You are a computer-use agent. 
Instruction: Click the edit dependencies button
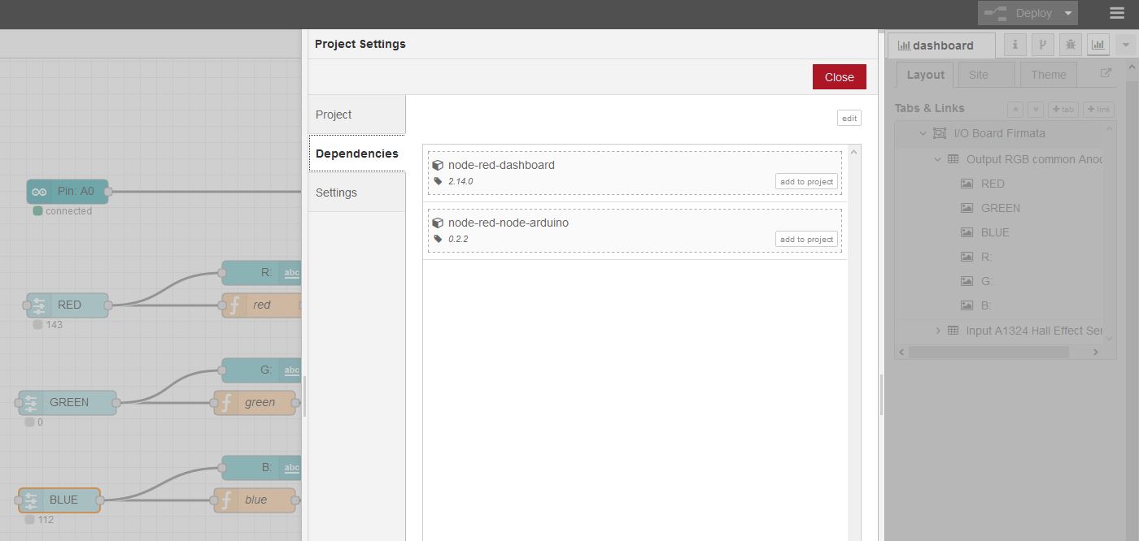(x=849, y=118)
